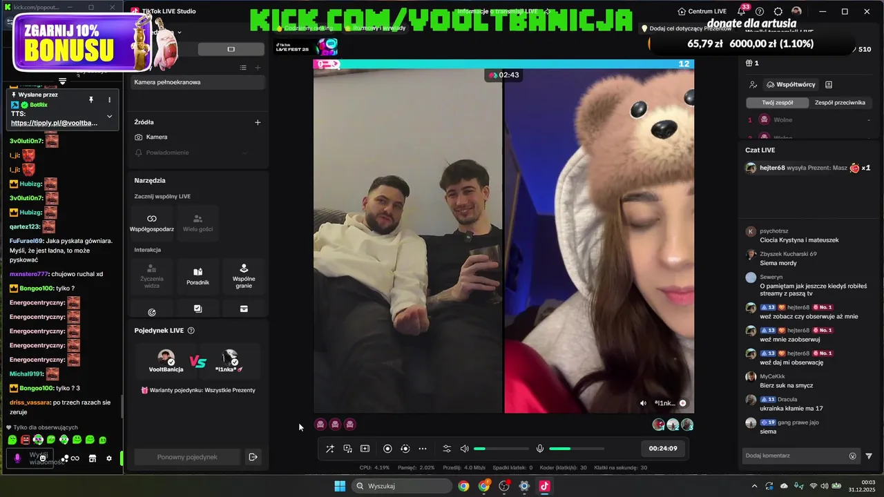The image size is (884, 497).
Task: Click the top gifter avatar ranked 1
Action: [x=659, y=425]
